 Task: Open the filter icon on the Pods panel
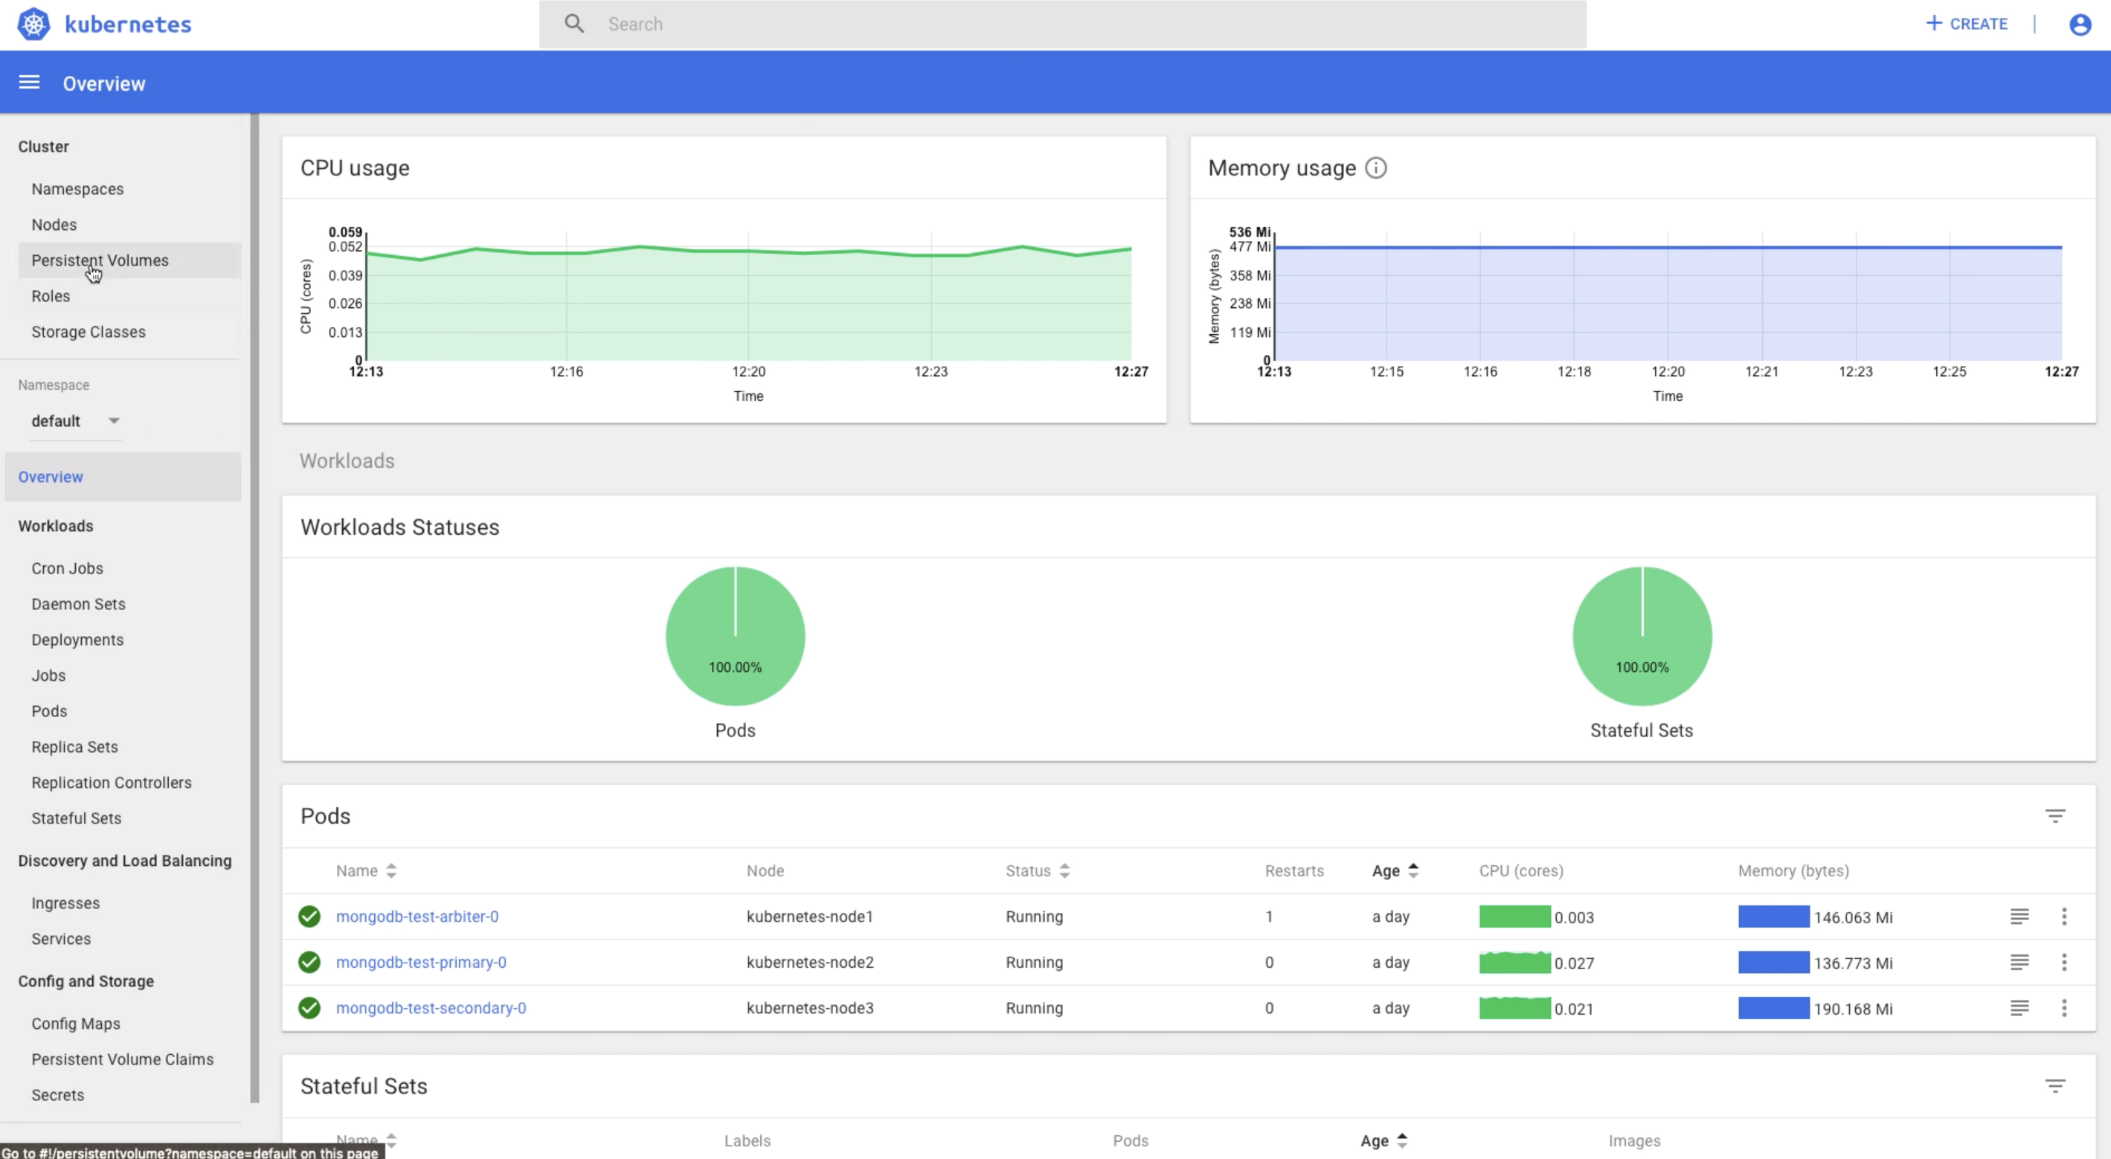(2055, 815)
